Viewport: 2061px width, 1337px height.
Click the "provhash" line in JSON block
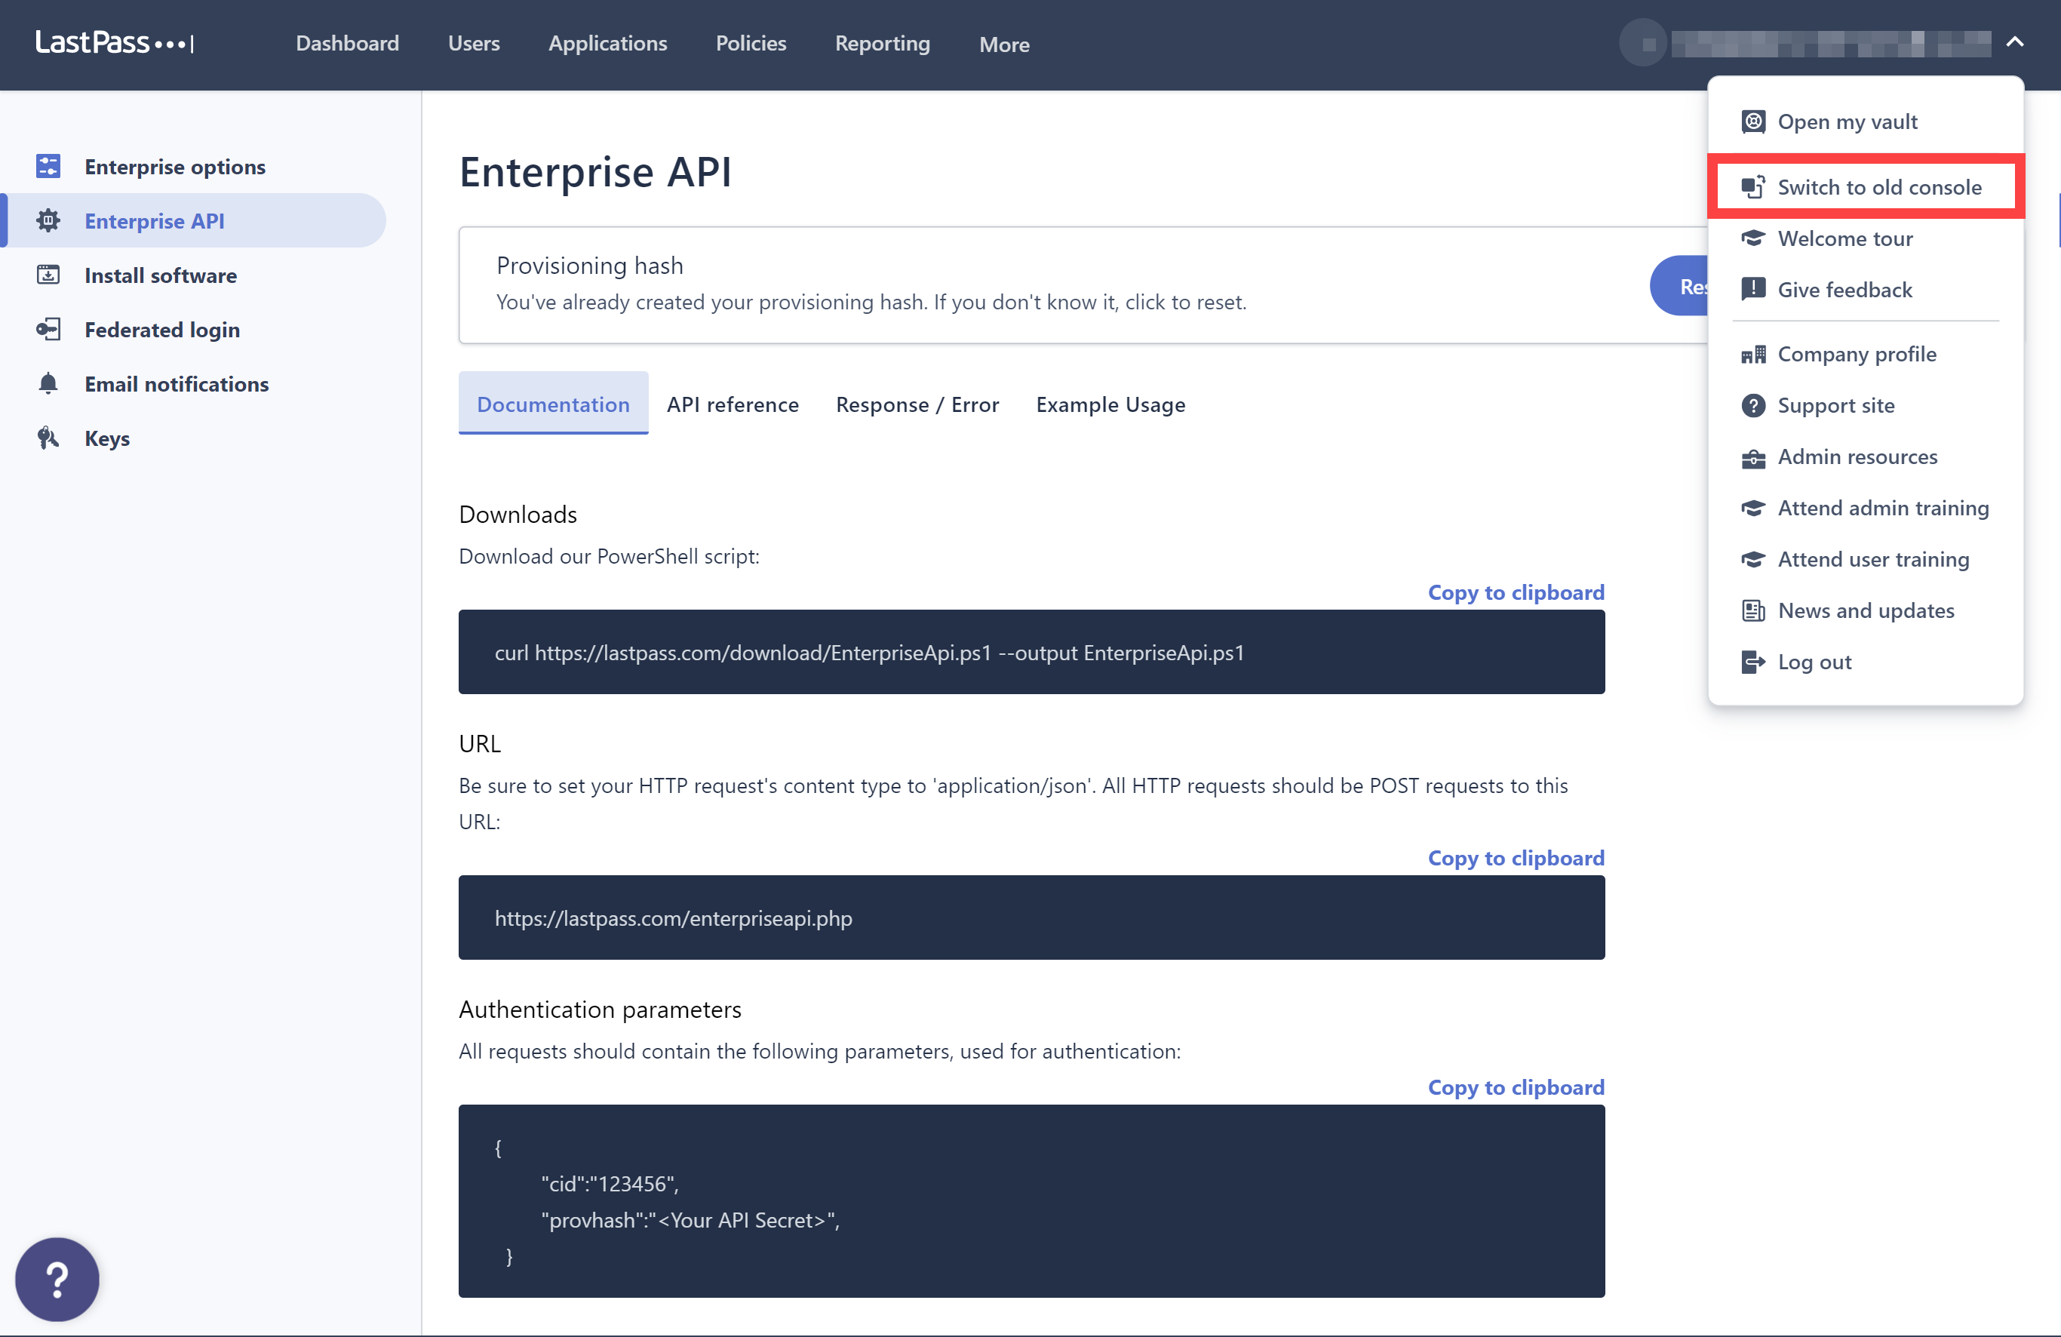(x=690, y=1219)
